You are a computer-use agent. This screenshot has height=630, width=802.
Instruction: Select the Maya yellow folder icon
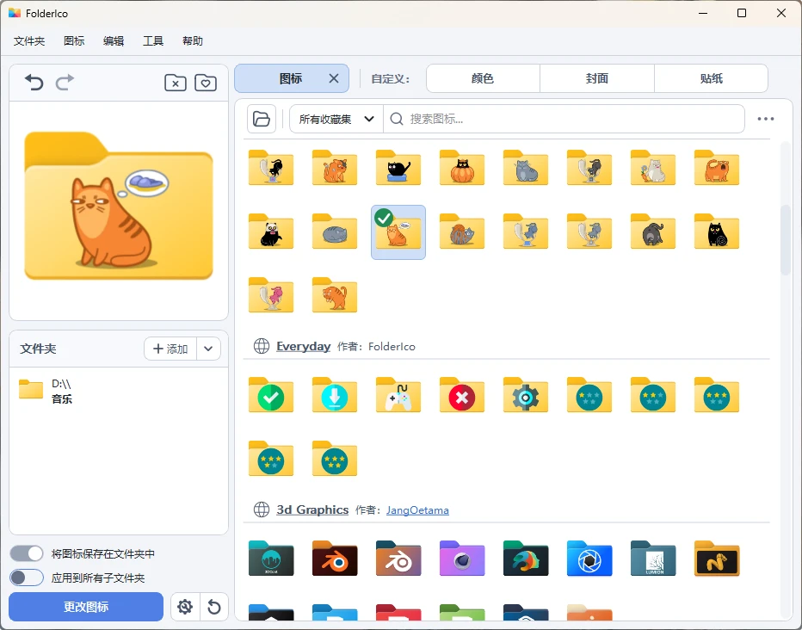(x=717, y=559)
